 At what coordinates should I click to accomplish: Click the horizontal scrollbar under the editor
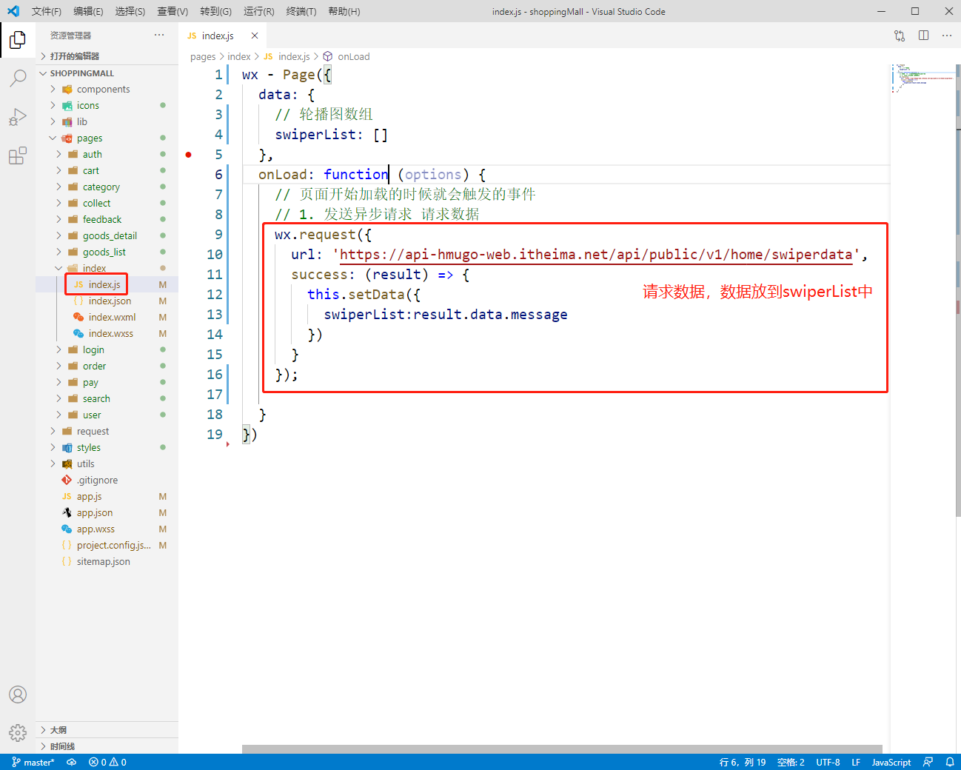pyautogui.click(x=562, y=749)
